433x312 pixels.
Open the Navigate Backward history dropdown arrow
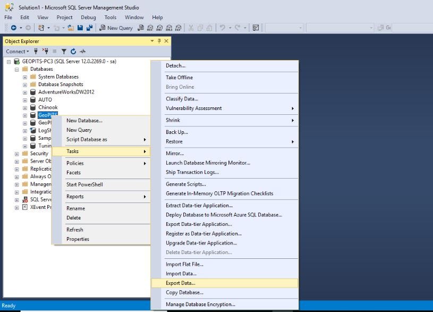pyautogui.click(x=21, y=28)
